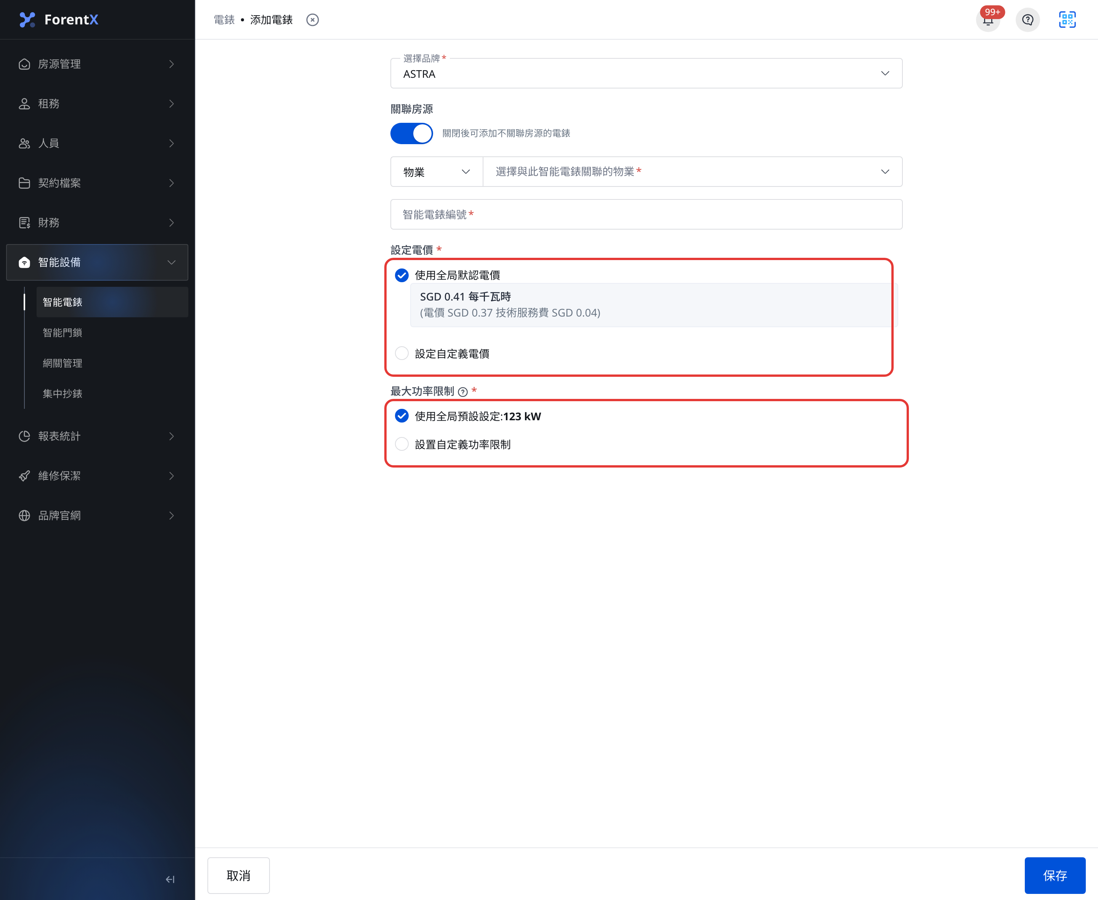Open 智能電錶 submenu item
Image resolution: width=1098 pixels, height=900 pixels.
[x=112, y=302]
